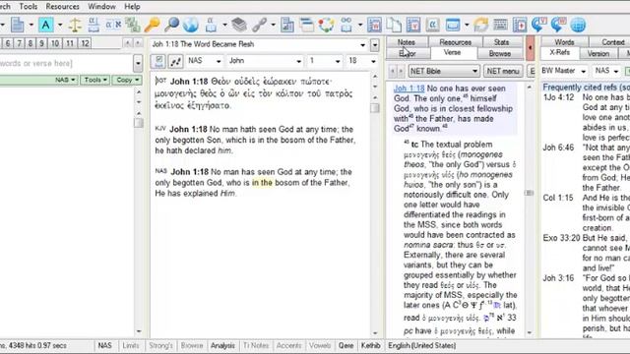Open the golden balance scales tool
The height and width of the screenshot is (354, 630).
coord(75,25)
